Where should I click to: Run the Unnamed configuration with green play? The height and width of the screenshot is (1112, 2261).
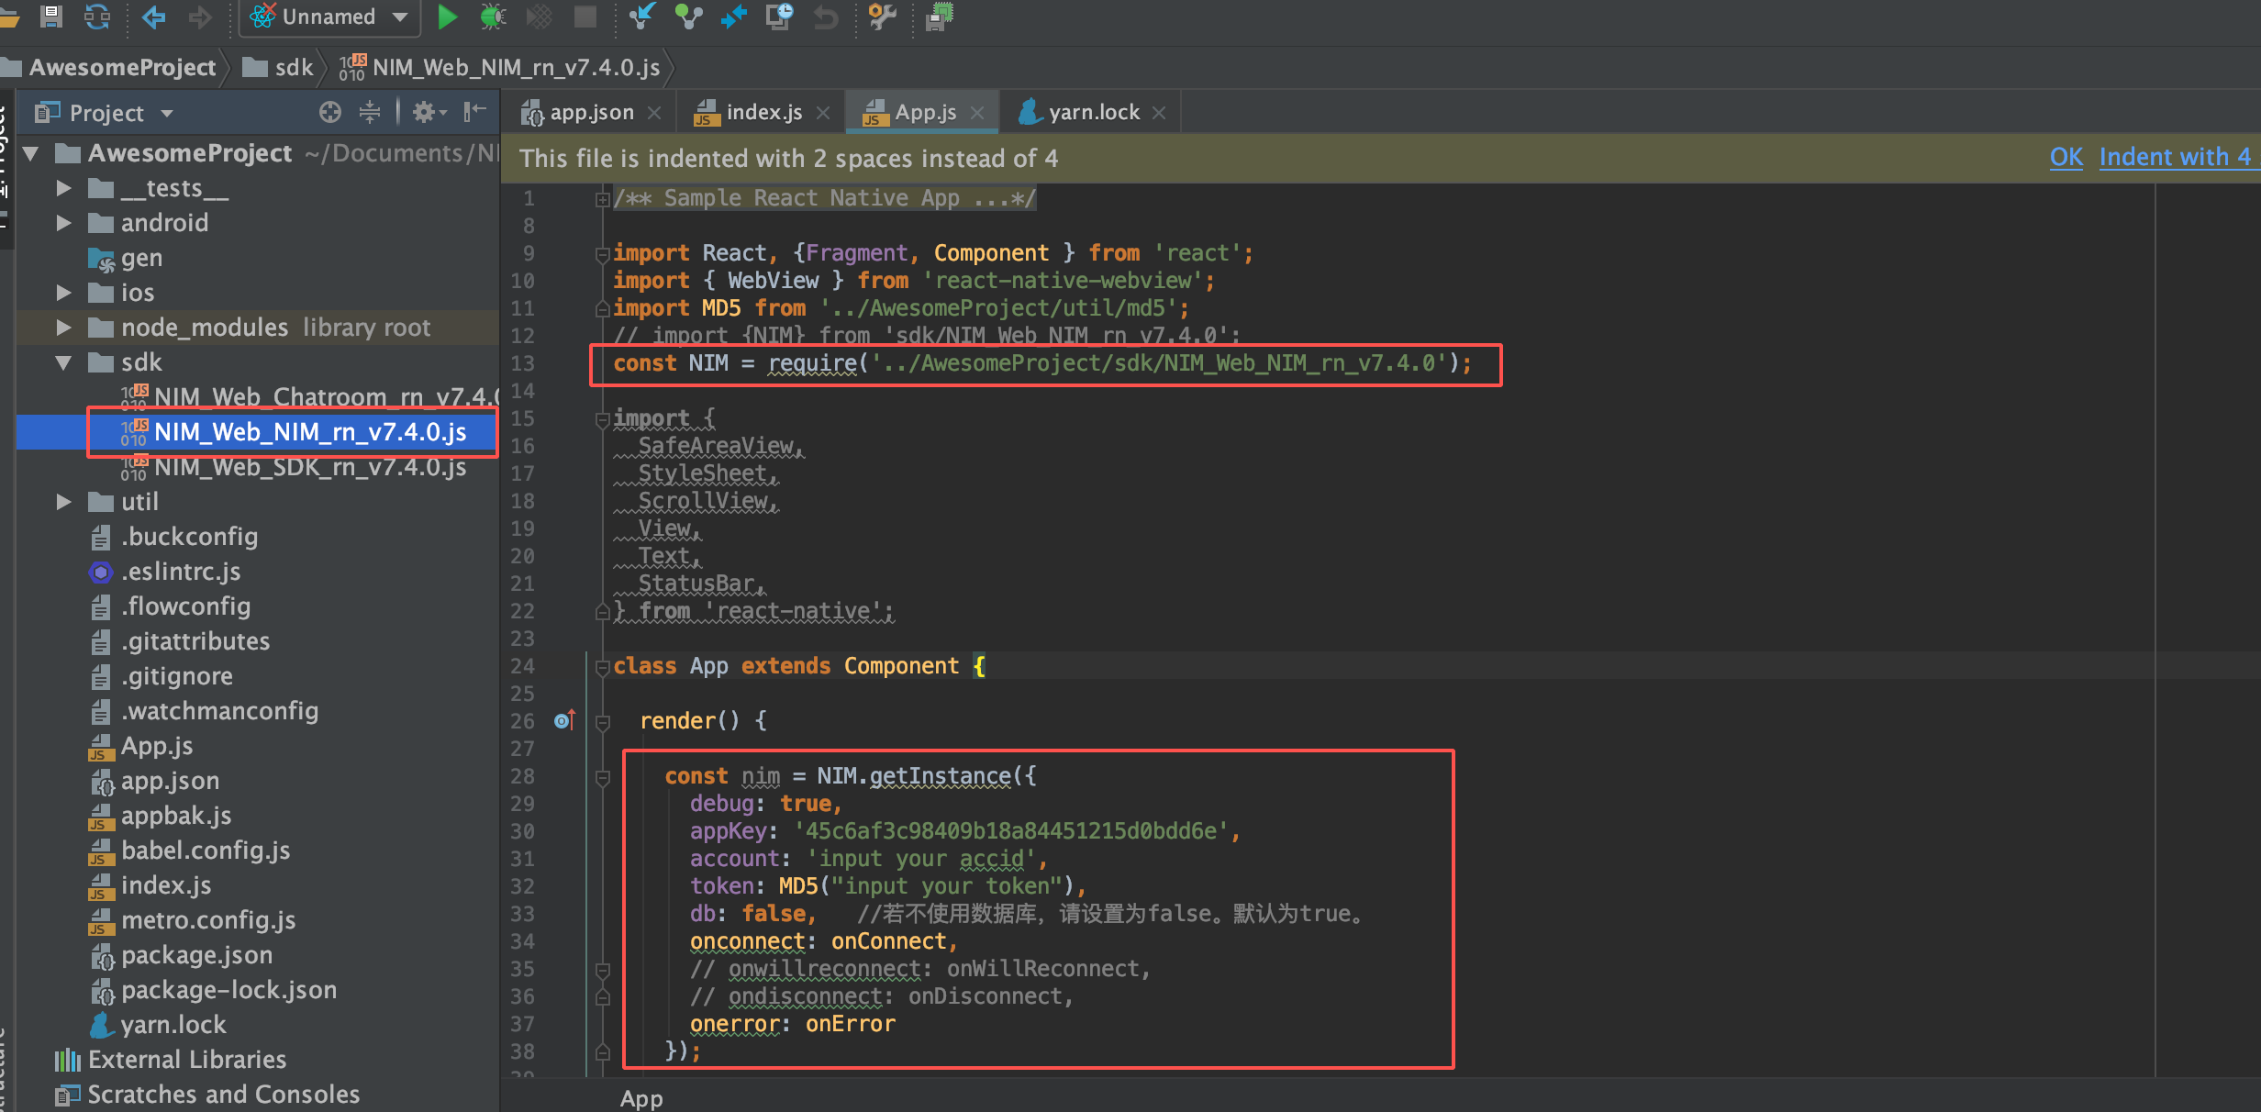pyautogui.click(x=447, y=16)
